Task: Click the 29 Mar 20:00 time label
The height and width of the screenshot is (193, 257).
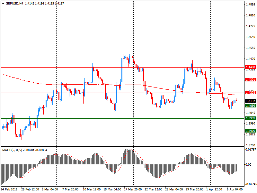Action: click(195, 189)
